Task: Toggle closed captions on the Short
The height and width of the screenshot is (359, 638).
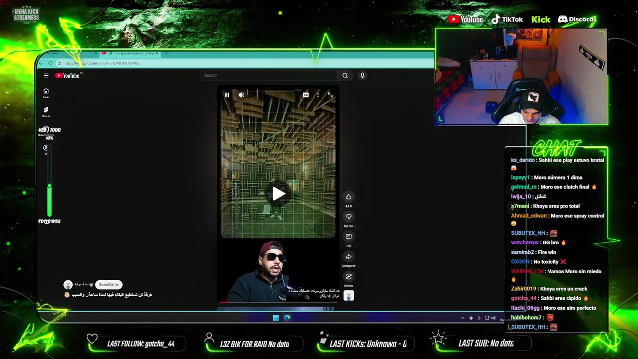Action: coord(306,95)
